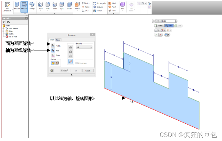The height and width of the screenshot is (141, 222).
Task: Expand the Origin folder in model tree
Action: (x=4, y=31)
